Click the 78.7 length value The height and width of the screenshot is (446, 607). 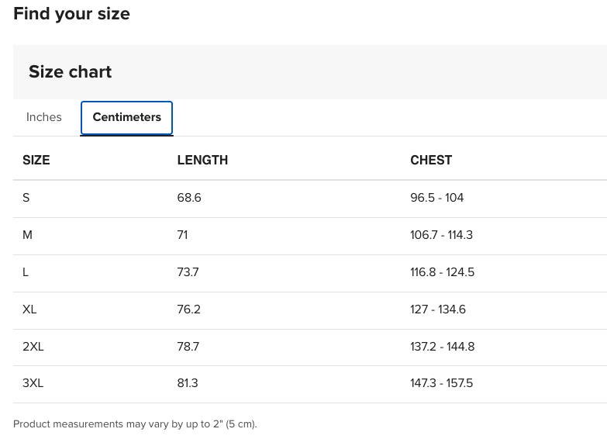[188, 347]
